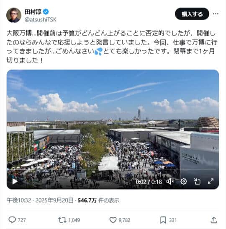The height and width of the screenshot is (229, 226).
Task: Open the three-dot more options menu
Action: [x=216, y=14]
